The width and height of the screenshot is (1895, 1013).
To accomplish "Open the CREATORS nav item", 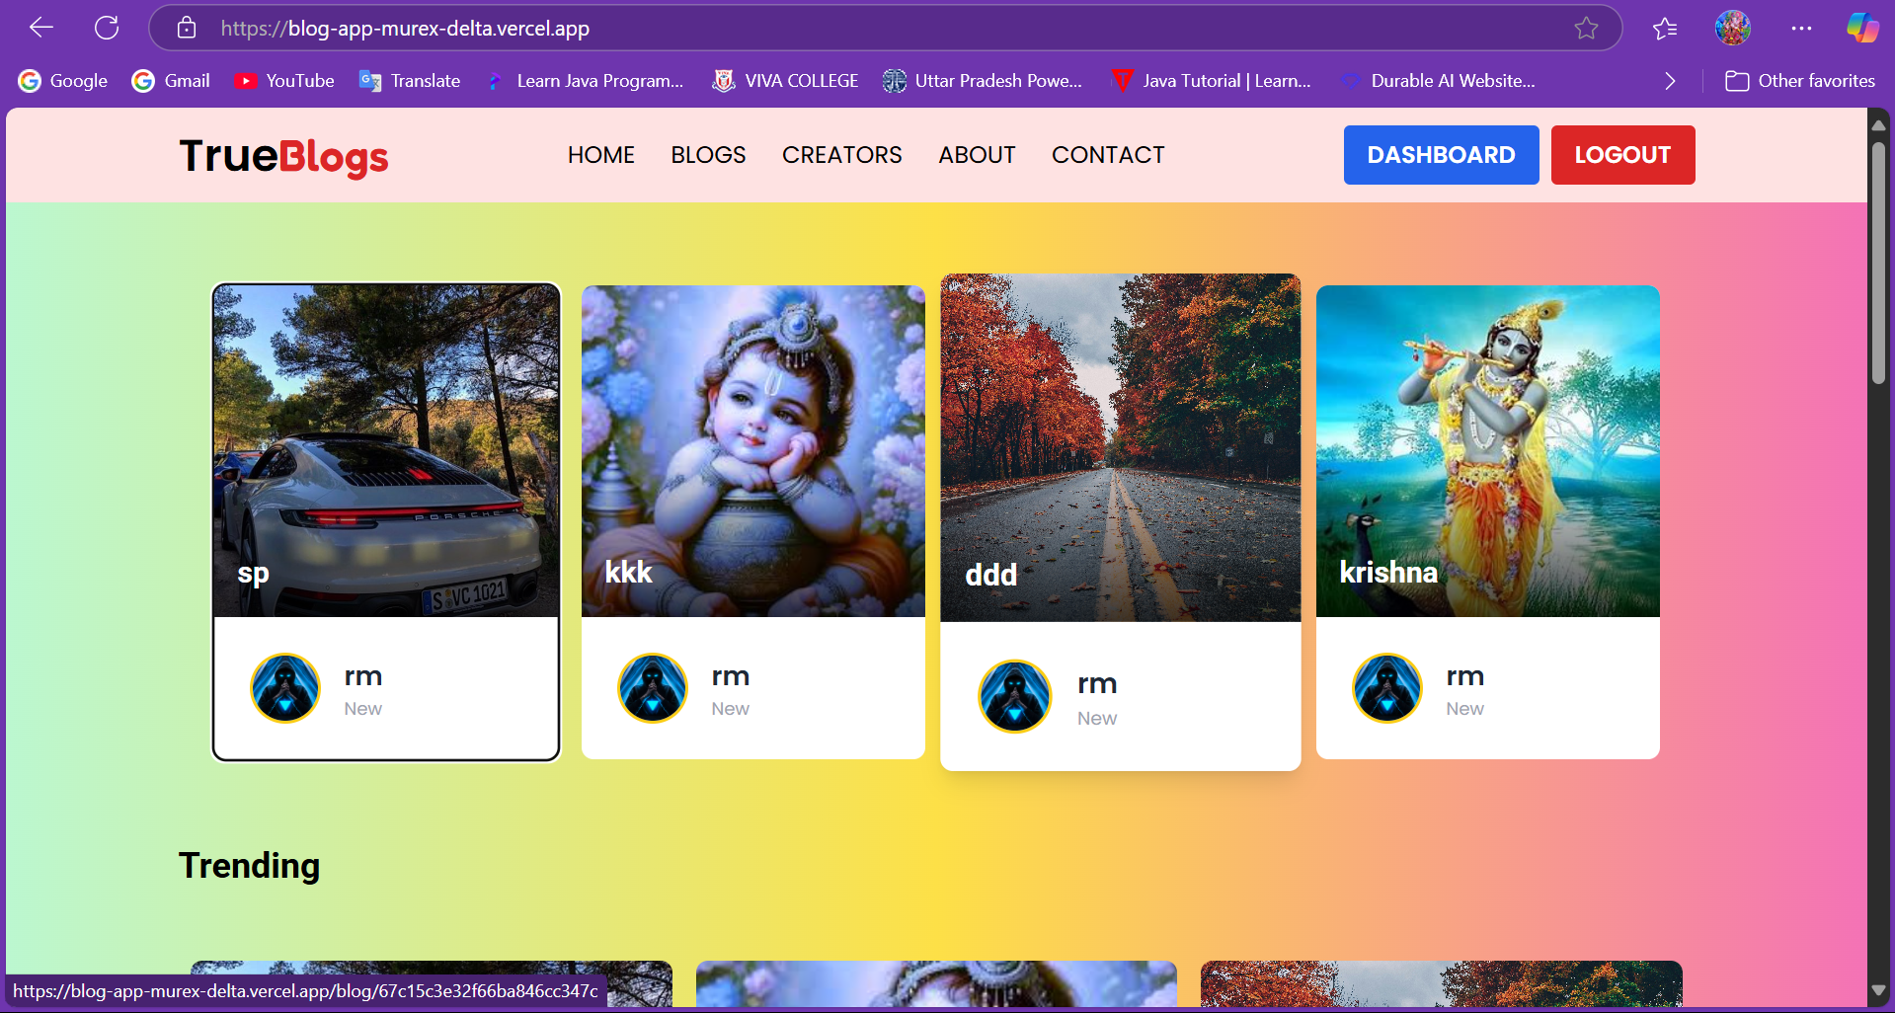I will 842,155.
